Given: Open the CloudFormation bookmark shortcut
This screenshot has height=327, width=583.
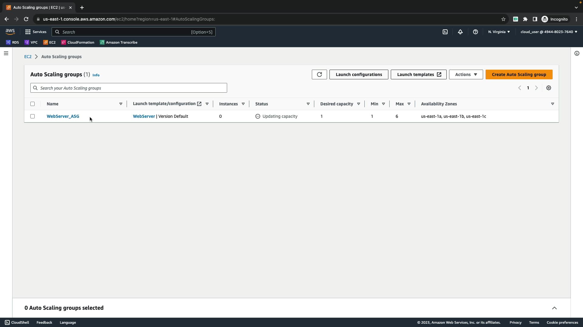Looking at the screenshot, I should 78,42.
